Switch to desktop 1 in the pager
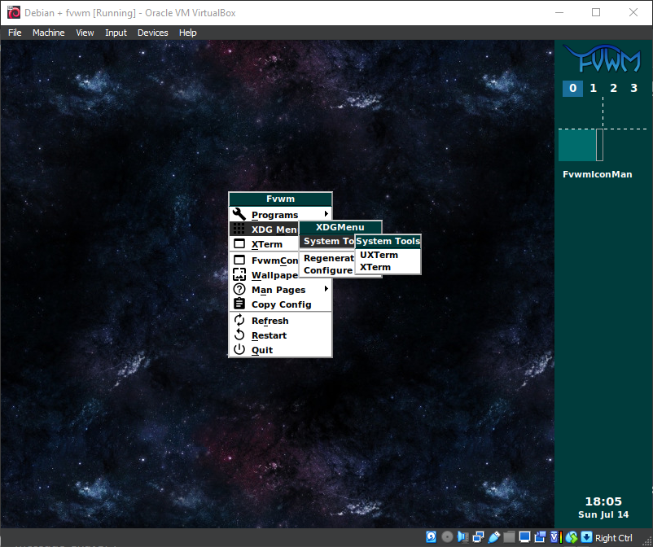The height and width of the screenshot is (547, 653). coord(594,89)
